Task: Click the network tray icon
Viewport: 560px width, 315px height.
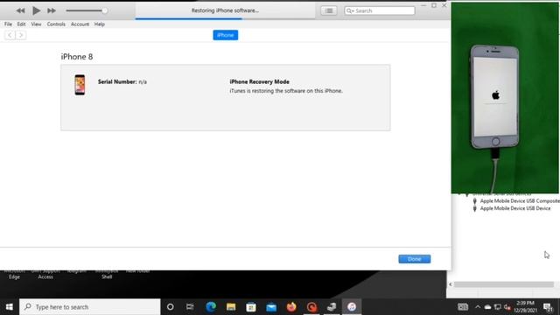Action: tap(498, 307)
